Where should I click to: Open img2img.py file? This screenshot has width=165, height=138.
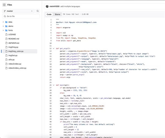[13, 47]
